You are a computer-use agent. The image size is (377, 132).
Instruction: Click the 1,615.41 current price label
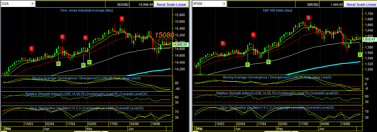pos(369,39)
